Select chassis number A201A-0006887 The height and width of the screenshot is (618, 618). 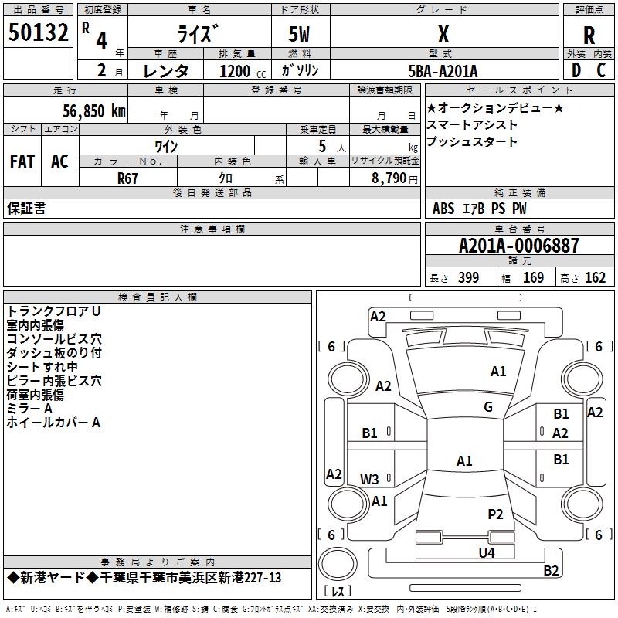pos(519,246)
